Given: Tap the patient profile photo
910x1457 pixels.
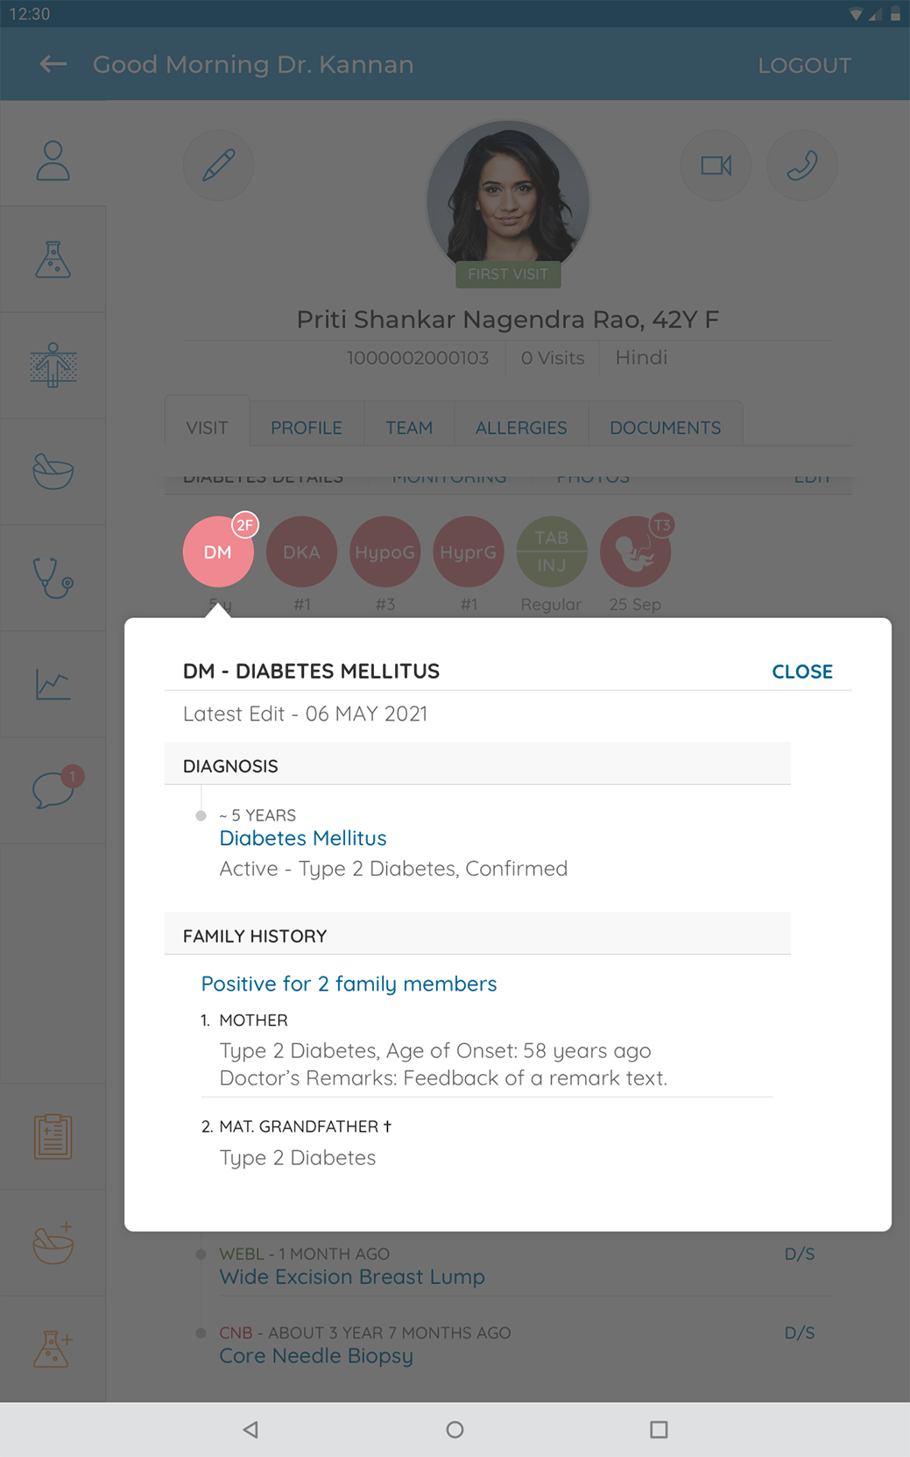Looking at the screenshot, I should click(x=508, y=197).
